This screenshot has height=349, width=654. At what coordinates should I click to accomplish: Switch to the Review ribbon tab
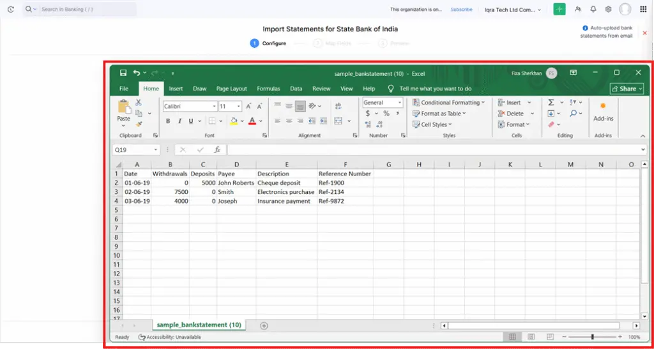click(321, 89)
